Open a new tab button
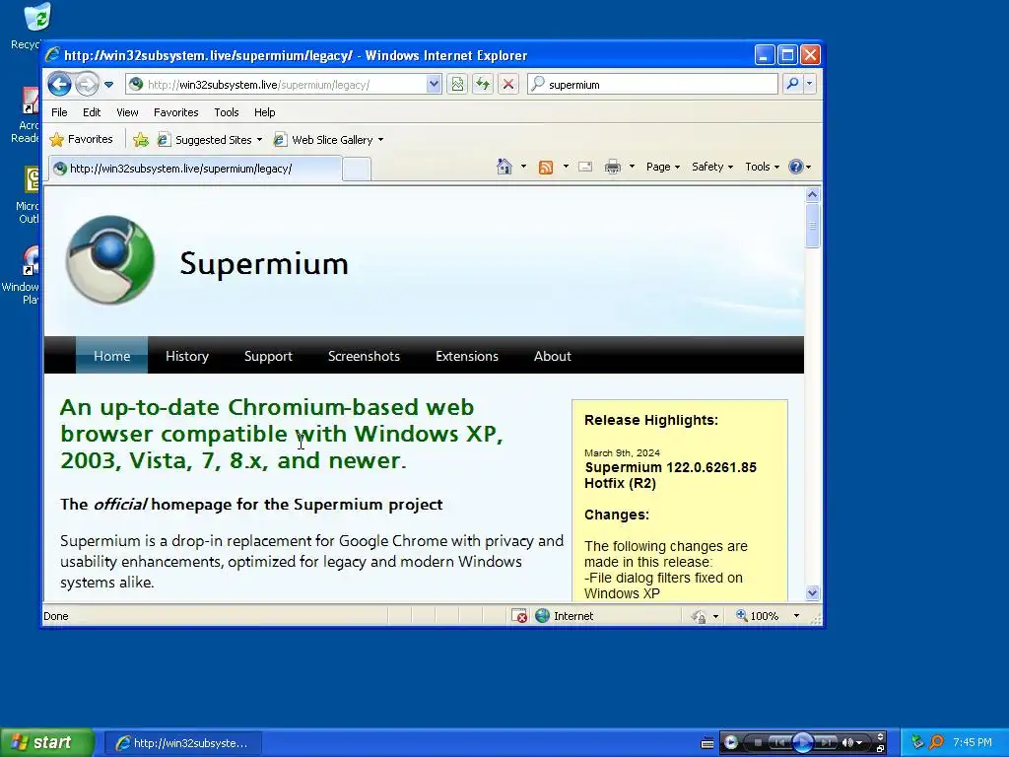The image size is (1009, 757). coord(356,170)
